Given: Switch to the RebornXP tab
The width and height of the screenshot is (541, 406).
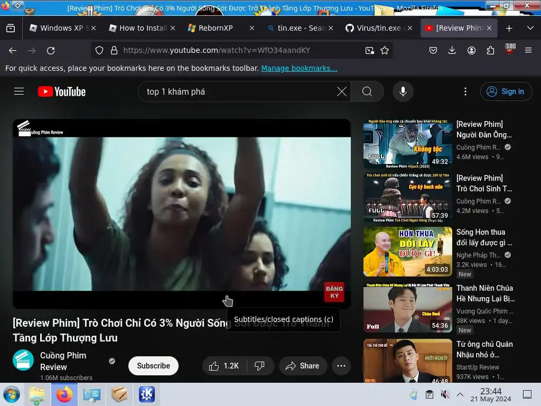Looking at the screenshot, I should 221,28.
